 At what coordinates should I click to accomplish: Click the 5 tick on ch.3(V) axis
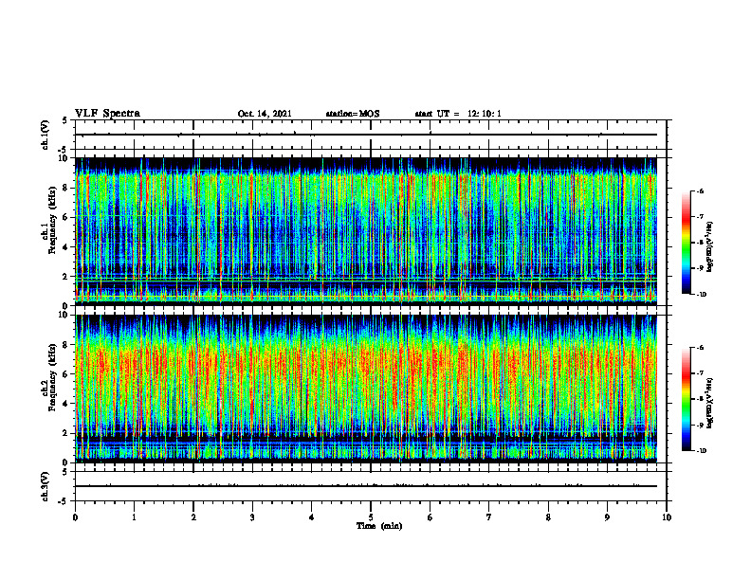[65, 472]
